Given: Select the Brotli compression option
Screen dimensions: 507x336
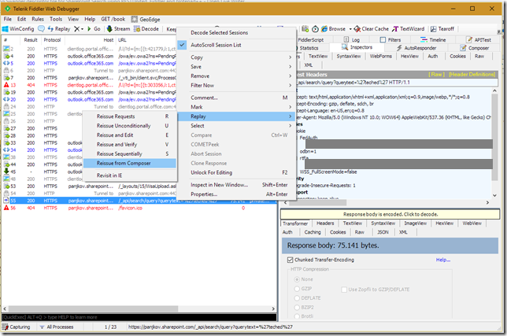Looking at the screenshot, I should coord(297,316).
